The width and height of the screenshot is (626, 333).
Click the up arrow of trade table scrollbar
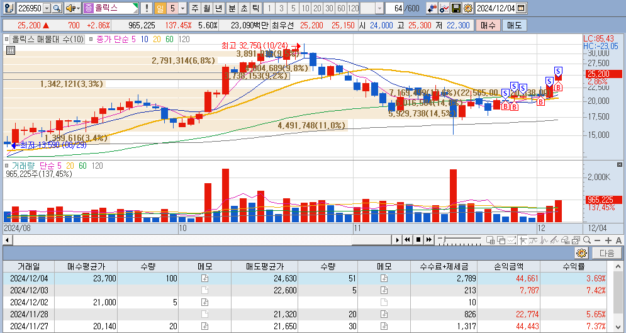(x=618, y=267)
